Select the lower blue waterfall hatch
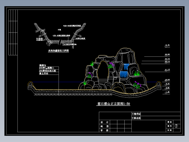The image size is (189, 142). [124, 75]
